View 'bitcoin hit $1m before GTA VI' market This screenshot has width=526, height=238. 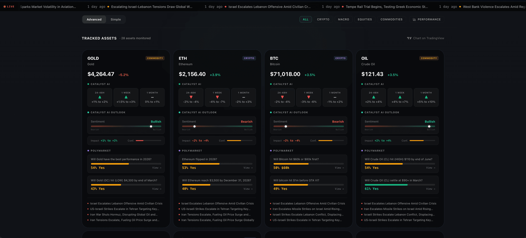[339, 189]
